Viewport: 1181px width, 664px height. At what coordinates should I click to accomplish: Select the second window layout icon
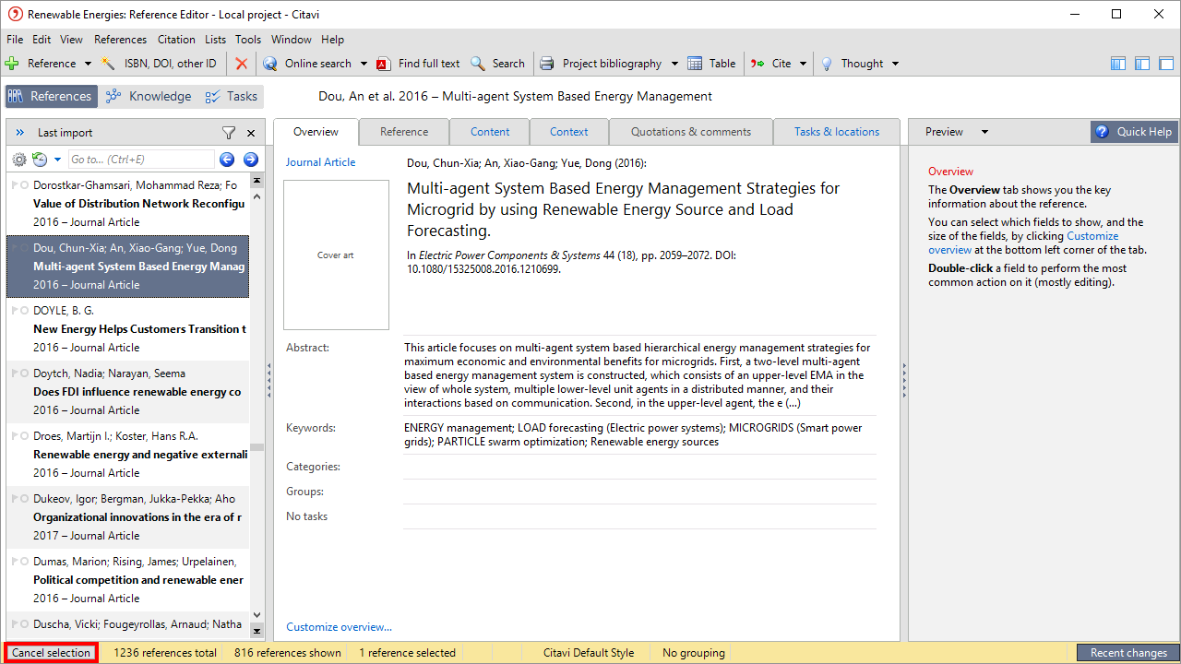(x=1142, y=64)
